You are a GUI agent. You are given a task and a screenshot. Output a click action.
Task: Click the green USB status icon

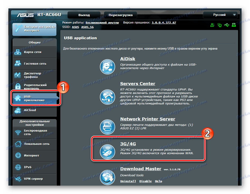[x=227, y=25]
